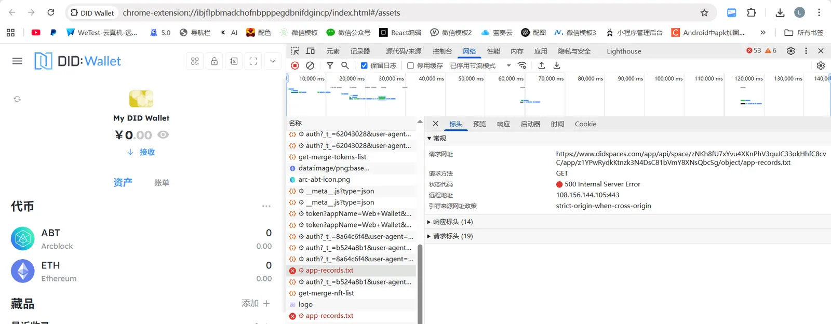Viewport: 831px width, 324px height.
Task: Switch to the 资产 tab
Action: [x=123, y=182]
